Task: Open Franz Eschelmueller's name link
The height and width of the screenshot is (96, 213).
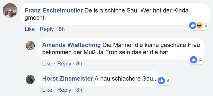Action: (54, 10)
